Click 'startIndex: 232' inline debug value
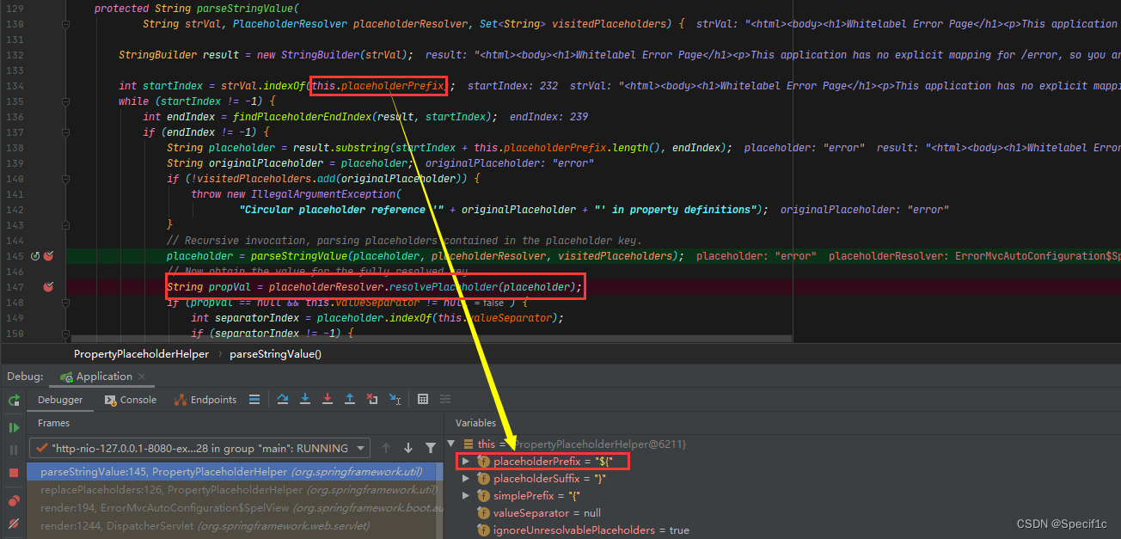This screenshot has height=539, width=1121. point(513,86)
